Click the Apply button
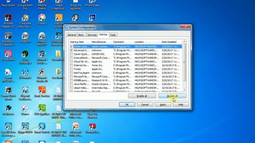Viewport: 255px width, 143px height. [x=163, y=104]
